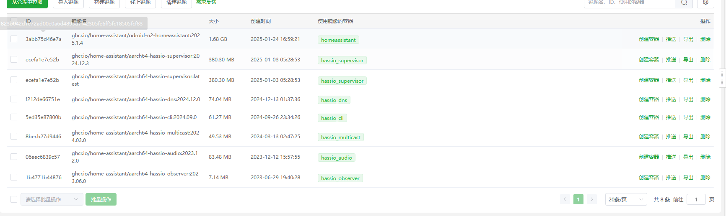Open the homeassistant container tag
Viewport: 726px width, 216px height.
click(338, 40)
